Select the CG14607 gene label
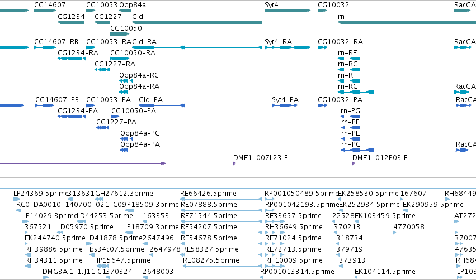476x280 pixels. [x=50, y=5]
